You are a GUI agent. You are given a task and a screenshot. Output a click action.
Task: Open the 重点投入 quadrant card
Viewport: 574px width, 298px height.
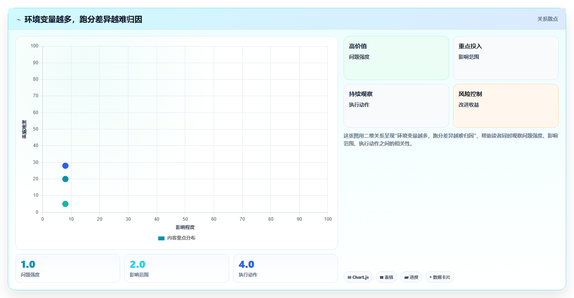point(506,58)
